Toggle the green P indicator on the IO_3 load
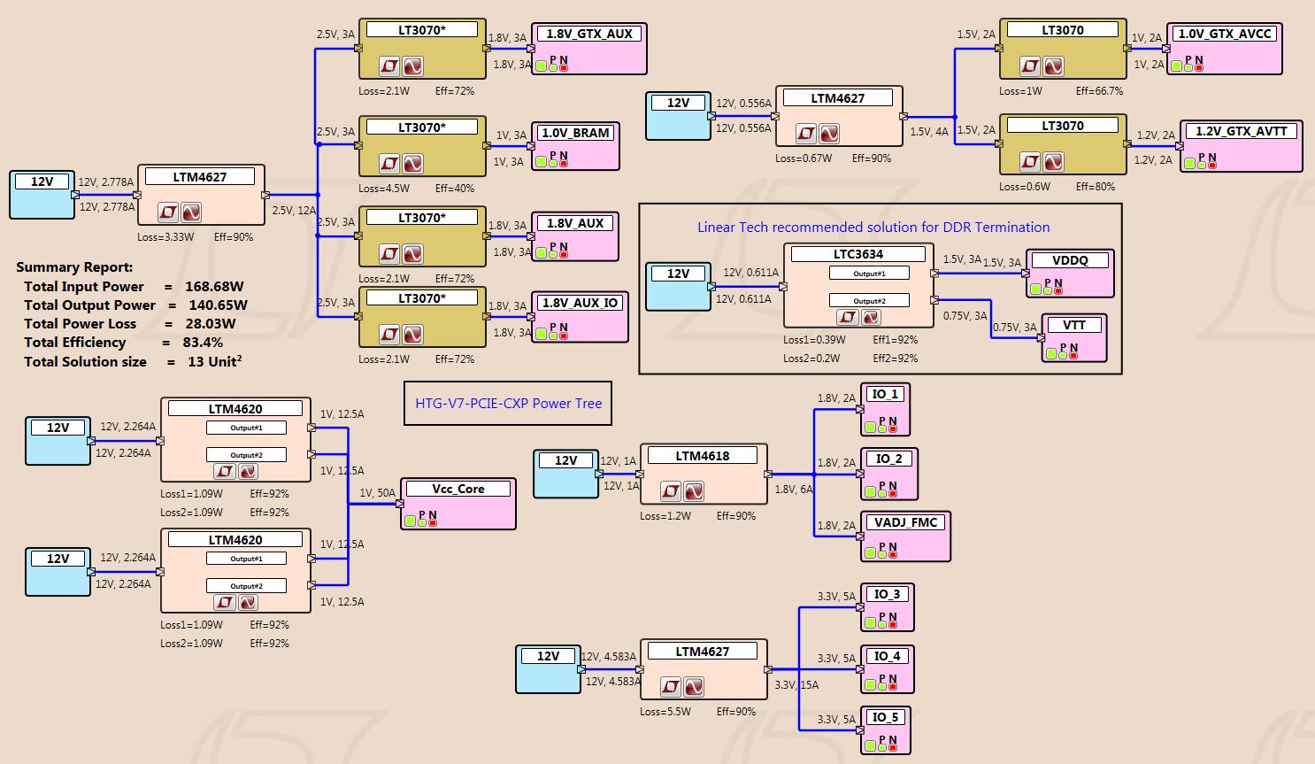This screenshot has height=764, width=1315. 882,623
